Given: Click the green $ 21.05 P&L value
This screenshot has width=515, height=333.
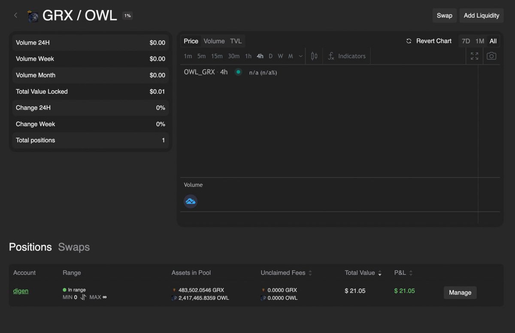Looking at the screenshot, I should tap(404, 291).
